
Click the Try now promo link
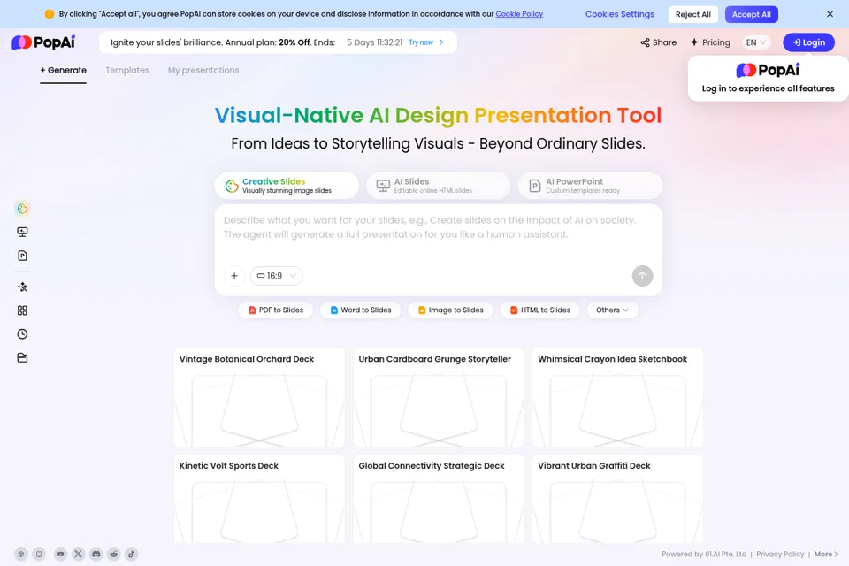point(425,42)
